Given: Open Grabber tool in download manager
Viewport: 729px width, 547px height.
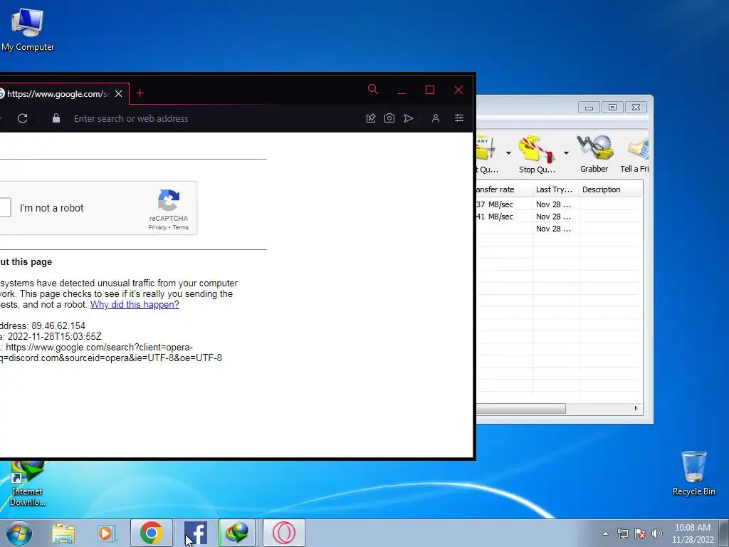Looking at the screenshot, I should (x=594, y=154).
